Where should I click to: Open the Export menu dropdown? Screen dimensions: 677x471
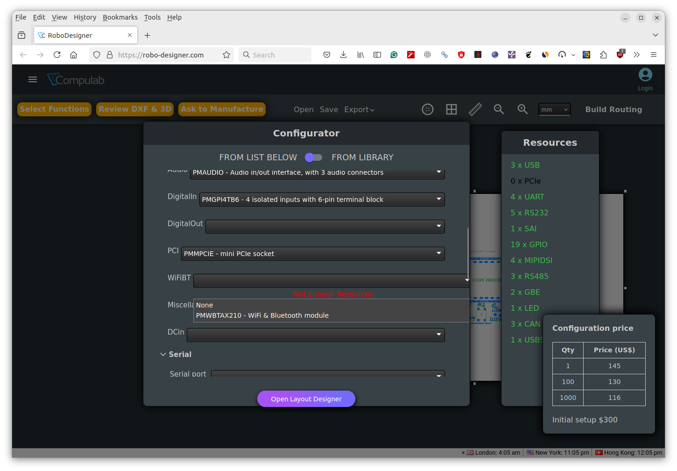coord(360,109)
